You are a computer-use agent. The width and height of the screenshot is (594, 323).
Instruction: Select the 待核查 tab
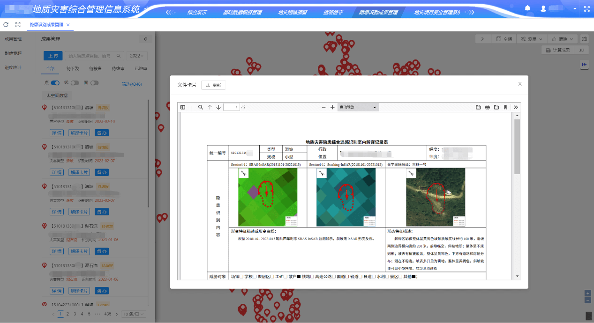pos(95,68)
